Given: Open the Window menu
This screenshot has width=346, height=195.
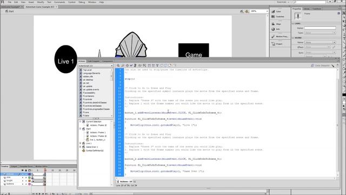Looking at the screenshot, I should tap(92, 2).
